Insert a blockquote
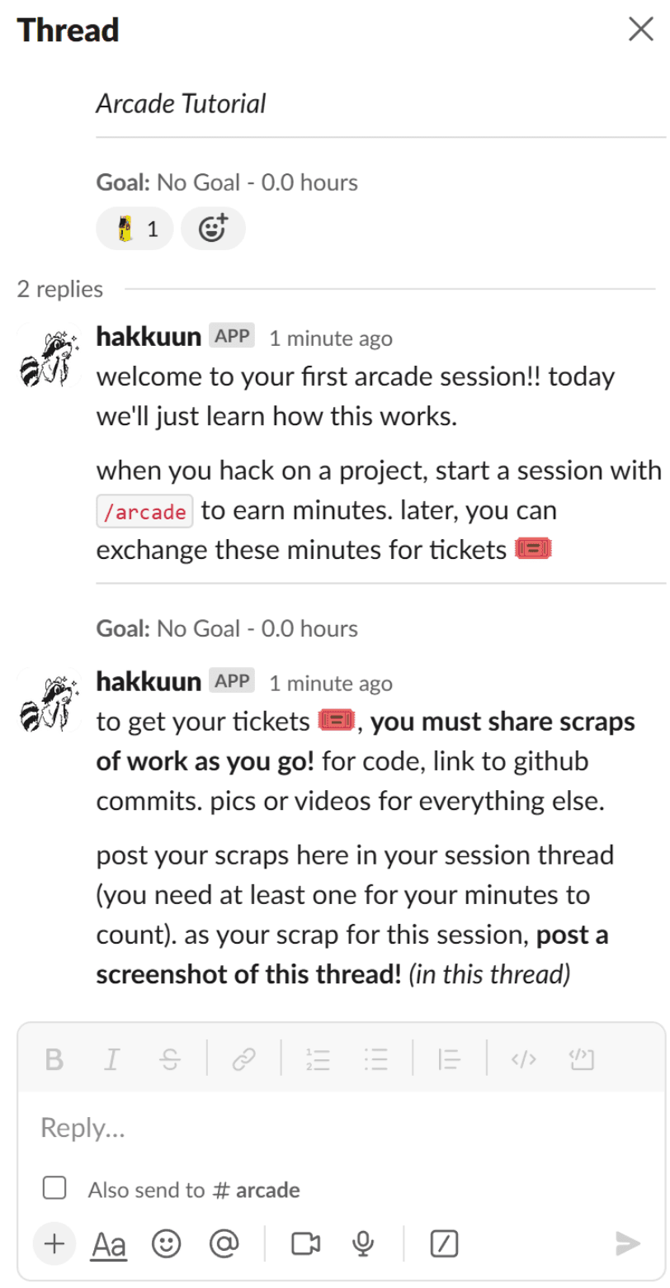This screenshot has height=1288, width=670. tap(450, 1058)
